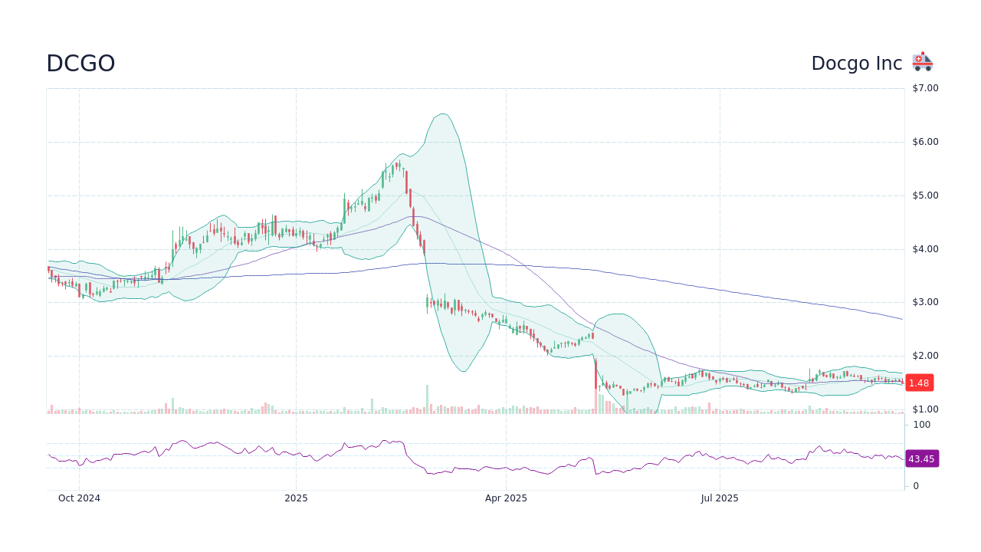Click the purple 43.45 RSI badge
Image resolution: width=981 pixels, height=552 pixels.
pyautogui.click(x=920, y=458)
